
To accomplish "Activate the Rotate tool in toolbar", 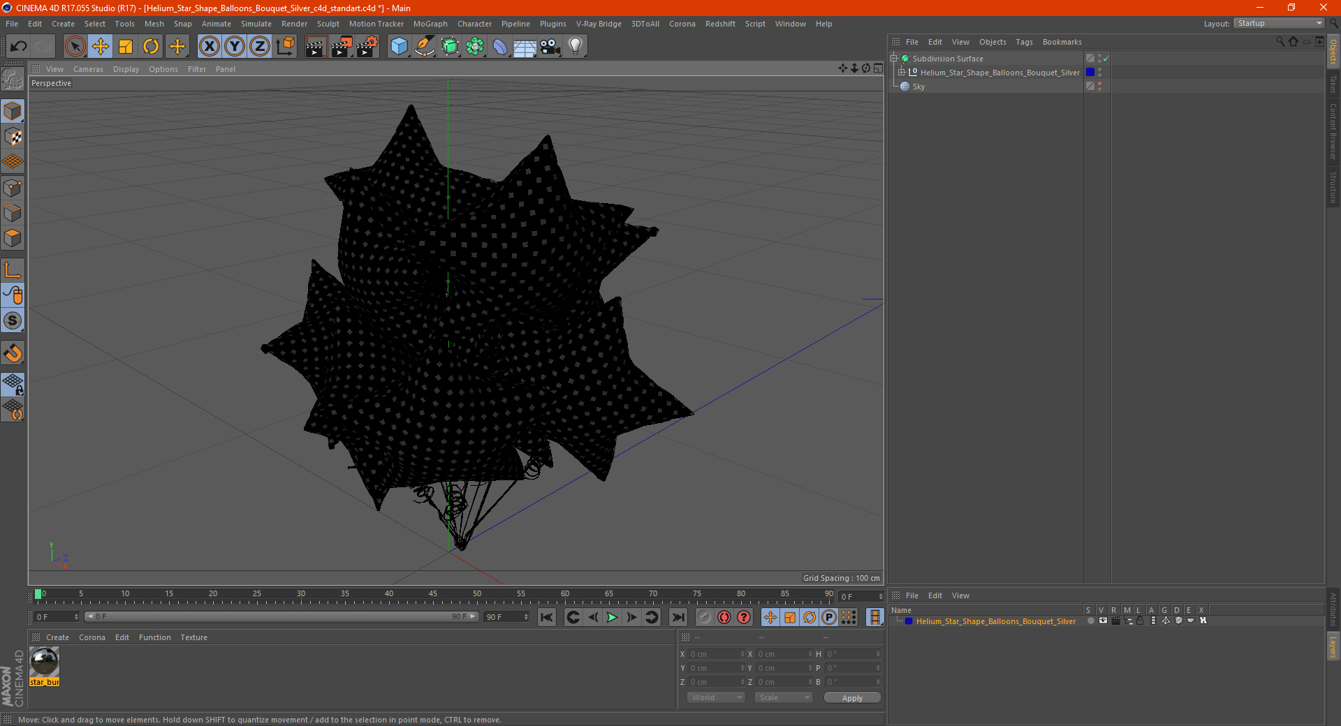I will click(x=151, y=47).
